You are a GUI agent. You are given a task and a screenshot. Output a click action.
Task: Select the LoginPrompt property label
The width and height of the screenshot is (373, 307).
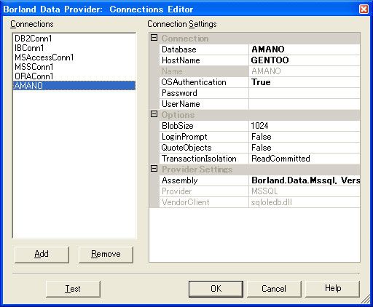[204, 137]
